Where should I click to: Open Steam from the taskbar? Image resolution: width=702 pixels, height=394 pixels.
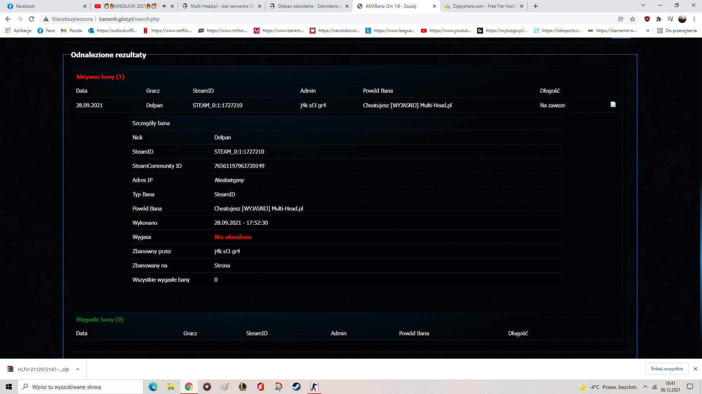click(x=297, y=387)
